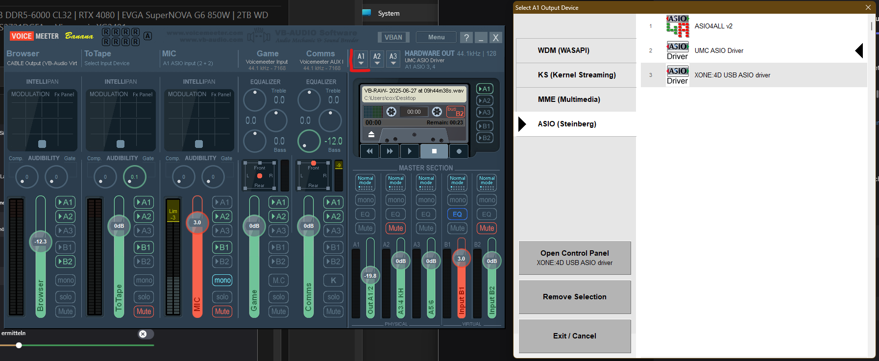This screenshot has height=361, width=879.
Task: Unmute the ToTape strip
Action: 144,312
